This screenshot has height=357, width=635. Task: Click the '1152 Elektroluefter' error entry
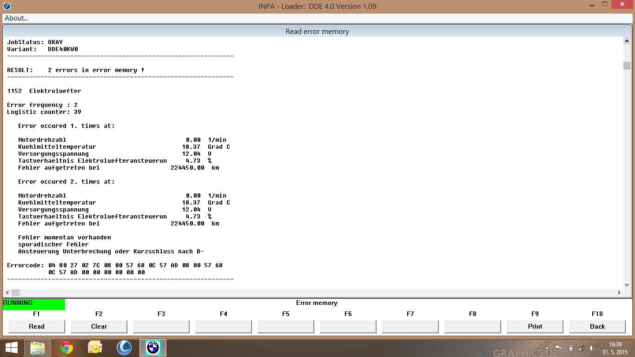coord(44,91)
